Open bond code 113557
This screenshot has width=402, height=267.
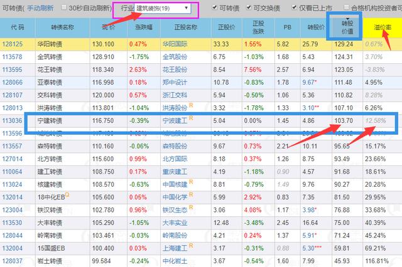tap(13, 146)
